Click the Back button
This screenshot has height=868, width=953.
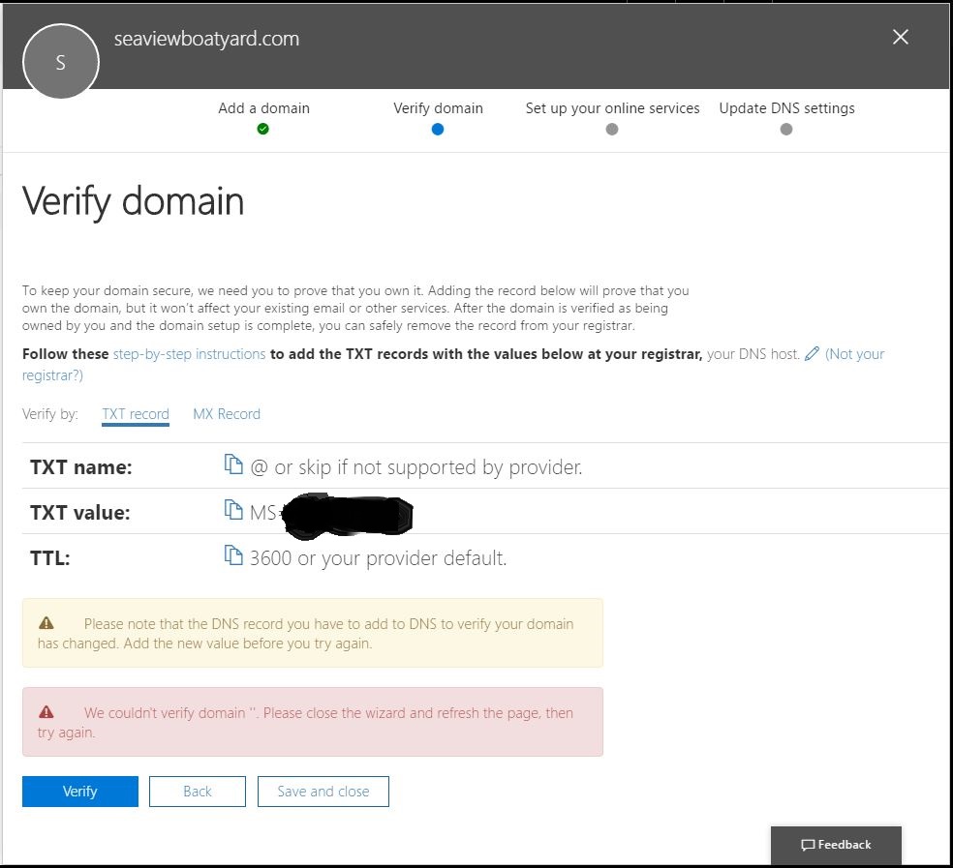pyautogui.click(x=198, y=792)
